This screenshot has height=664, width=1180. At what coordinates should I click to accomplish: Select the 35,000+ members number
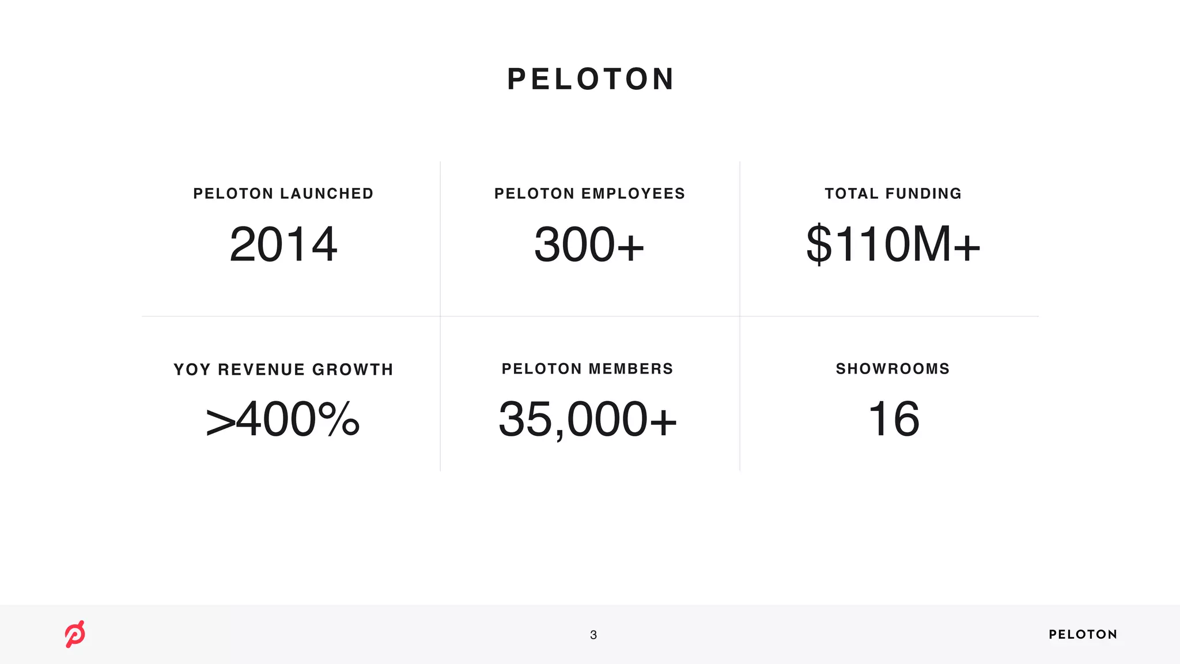point(588,420)
